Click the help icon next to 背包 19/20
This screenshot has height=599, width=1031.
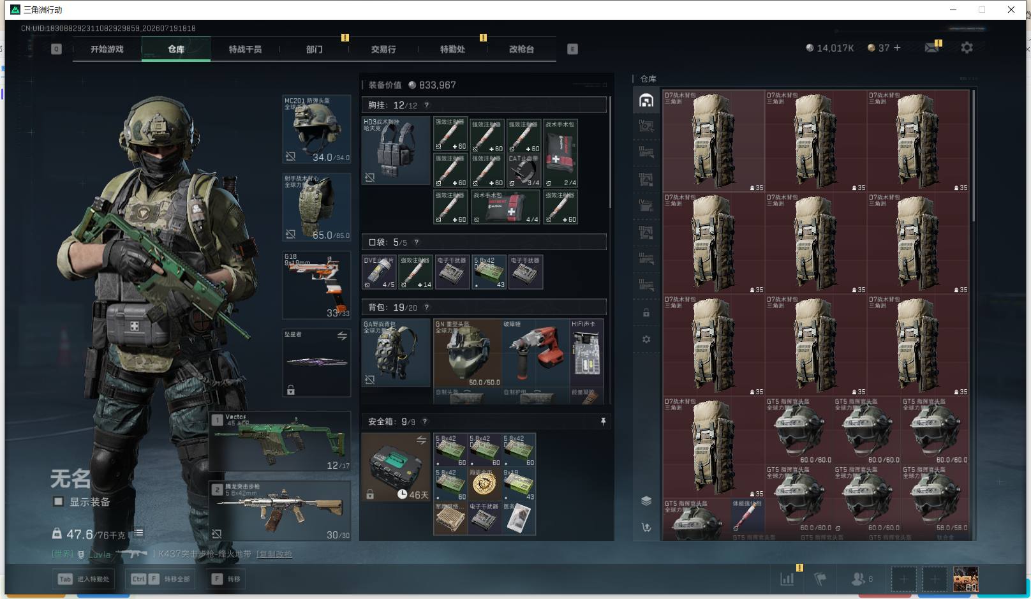(x=427, y=307)
